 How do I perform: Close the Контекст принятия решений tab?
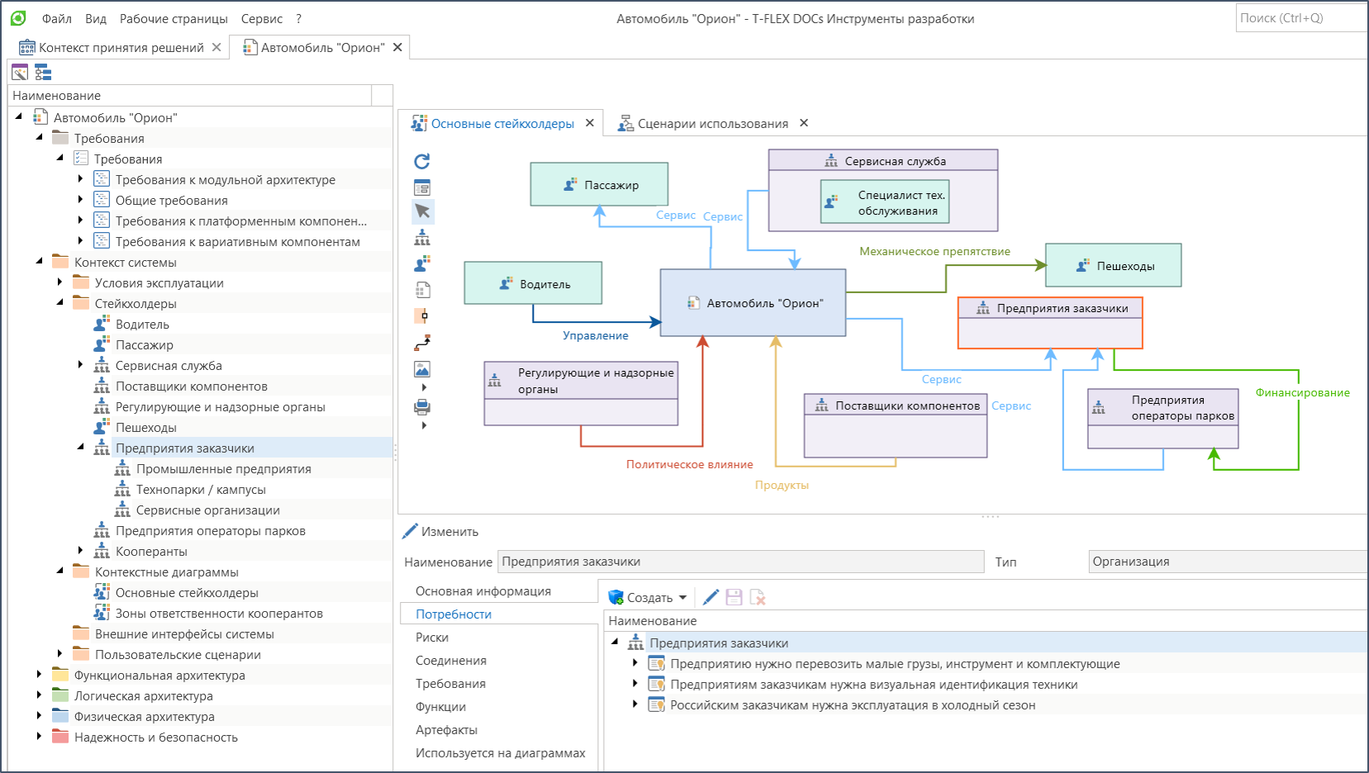click(x=216, y=47)
